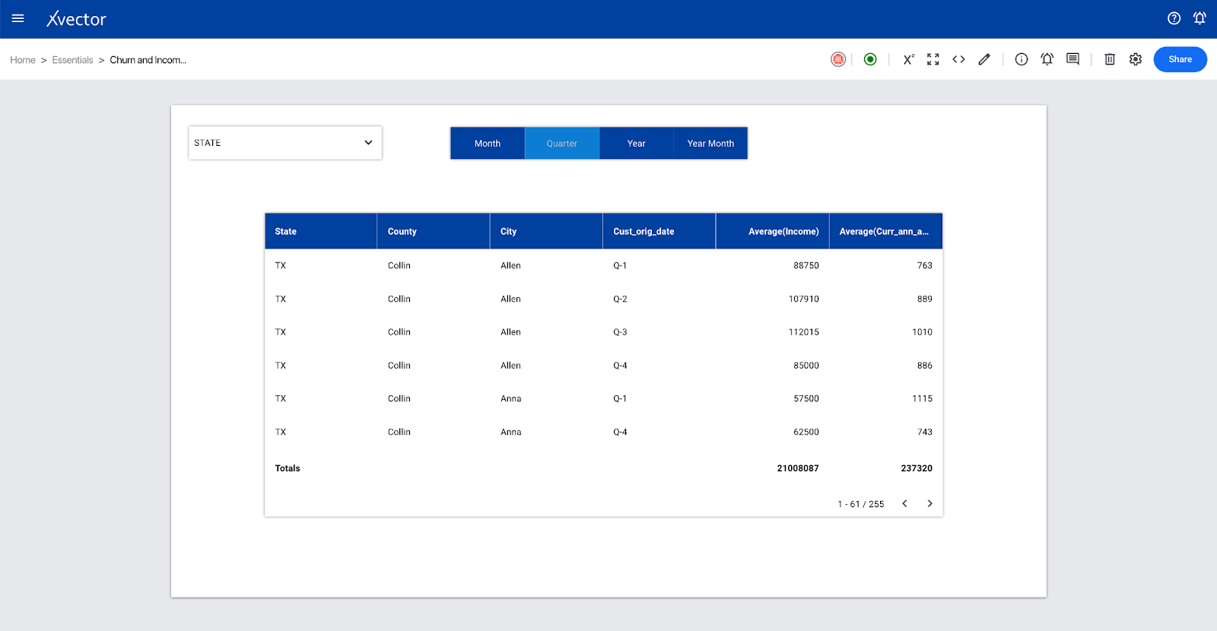Click the pencil edit icon
The image size is (1217, 631).
[984, 59]
